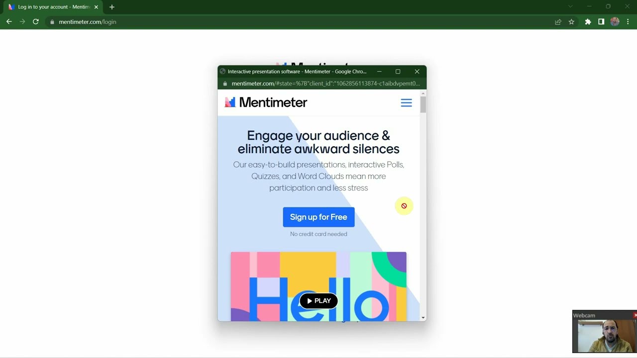The image size is (637, 358).
Task: Click the main window address bar
Action: [x=299, y=22]
